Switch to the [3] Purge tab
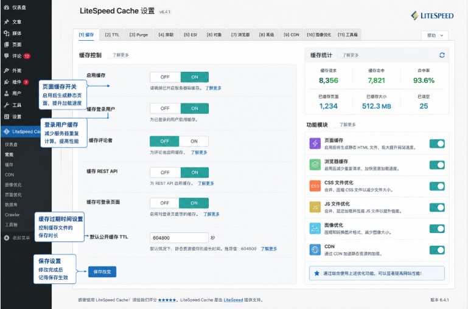The image size is (468, 309). (139, 35)
